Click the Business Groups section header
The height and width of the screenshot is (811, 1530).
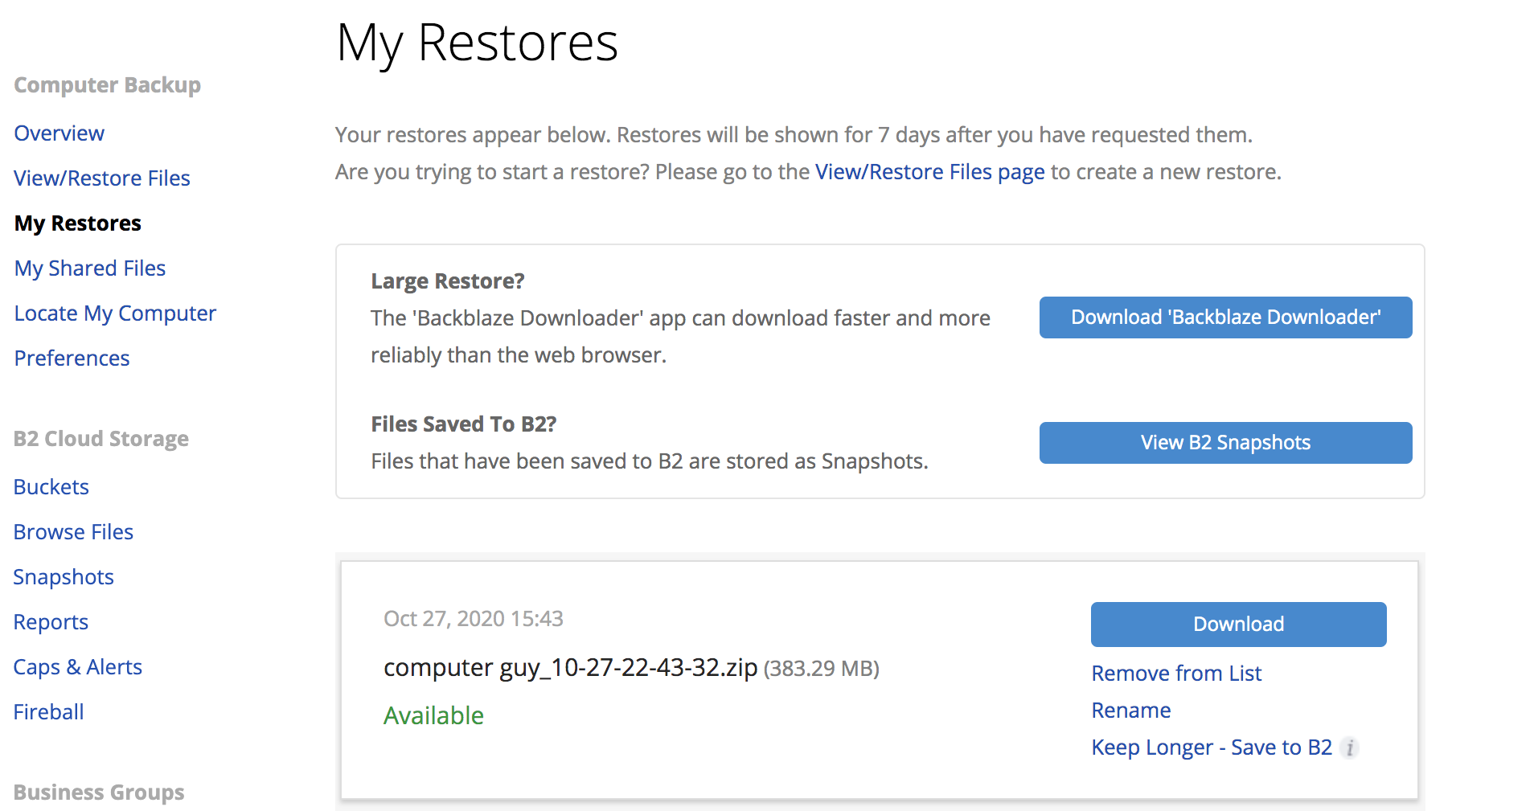[x=99, y=793]
